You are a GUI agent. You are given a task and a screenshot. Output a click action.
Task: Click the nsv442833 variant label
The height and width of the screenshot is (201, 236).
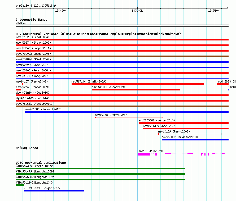(226, 81)
